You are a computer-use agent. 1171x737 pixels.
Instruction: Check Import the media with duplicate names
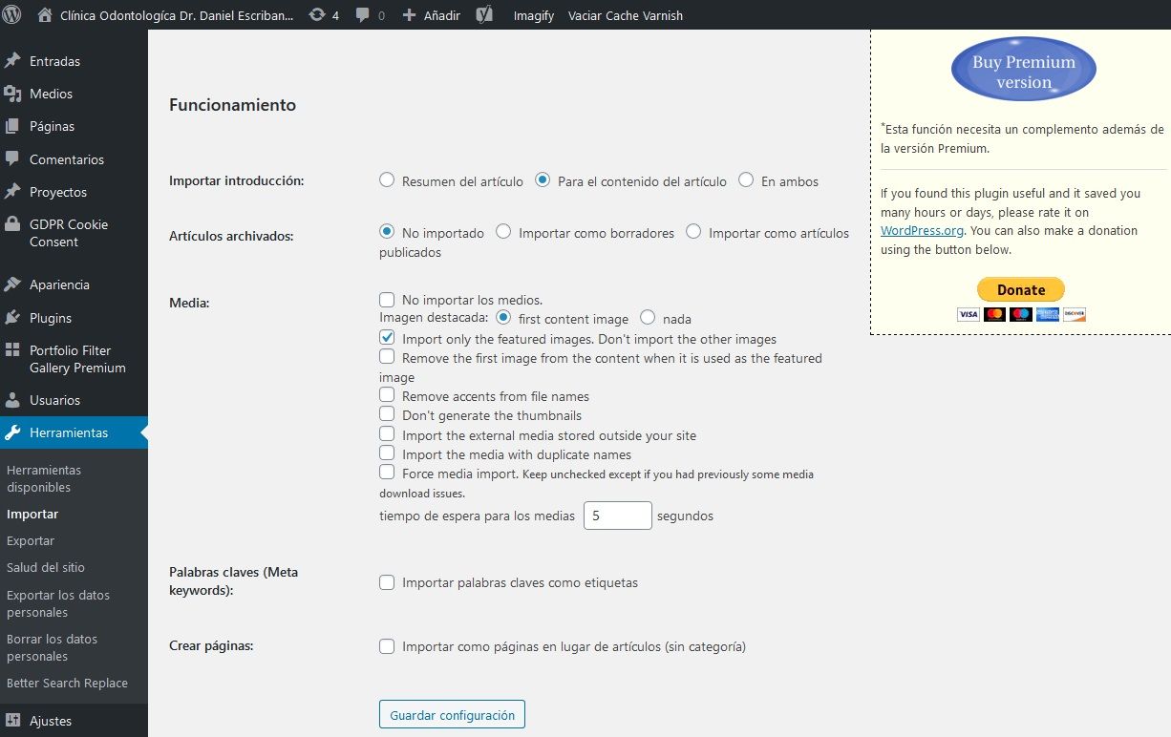click(x=387, y=453)
